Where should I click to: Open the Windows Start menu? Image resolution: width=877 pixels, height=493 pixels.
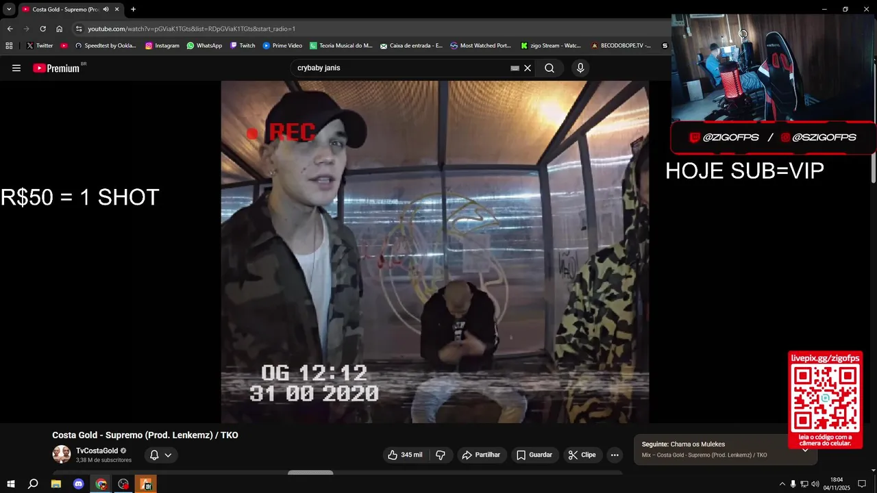[x=11, y=484]
